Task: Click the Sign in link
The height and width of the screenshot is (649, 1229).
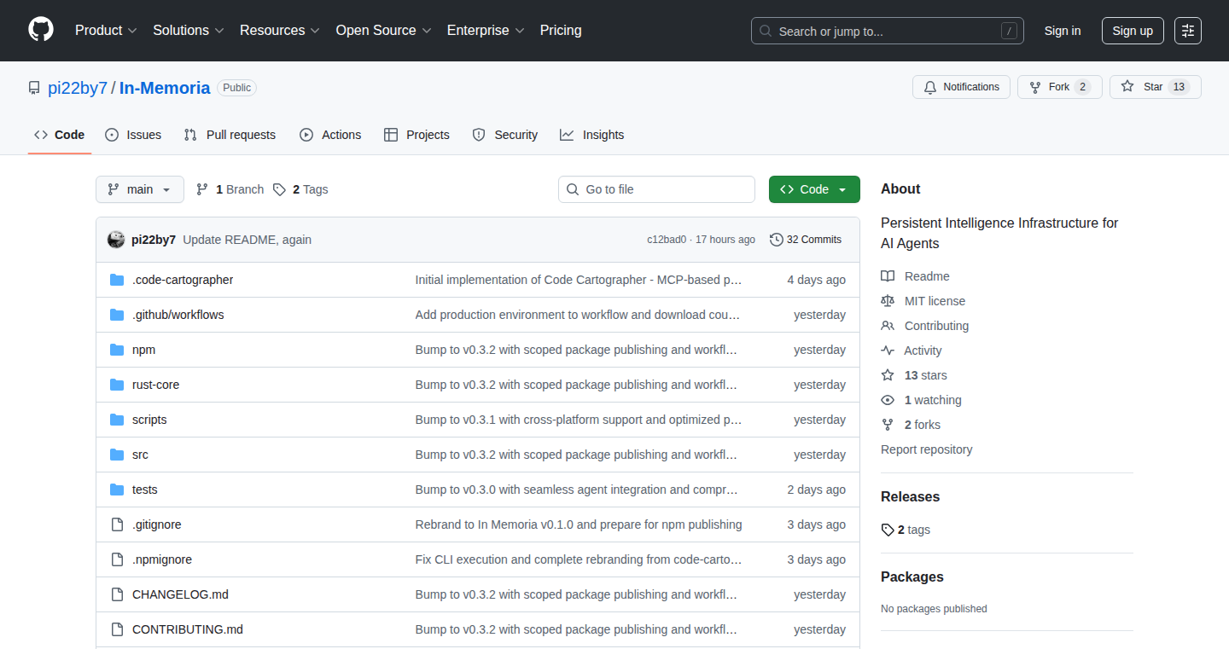Action: pyautogui.click(x=1063, y=31)
